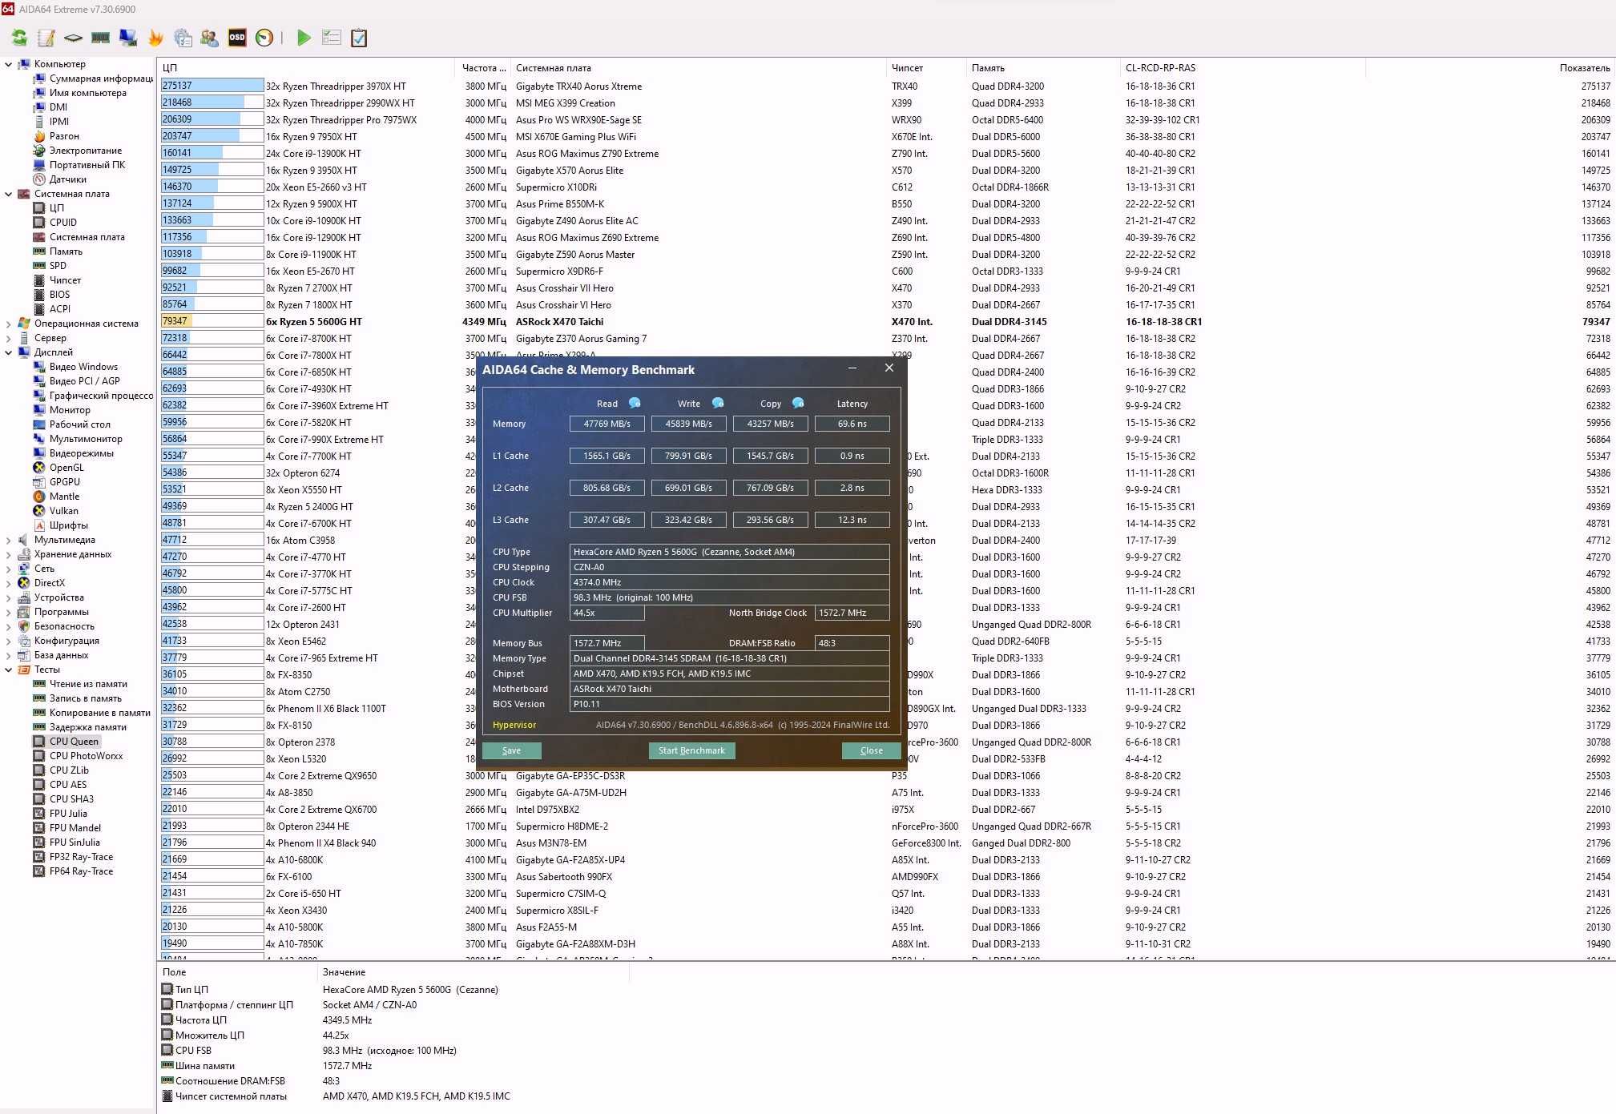Image resolution: width=1616 pixels, height=1114 pixels.
Task: Expand the Хранение данных node
Action: coord(9,554)
